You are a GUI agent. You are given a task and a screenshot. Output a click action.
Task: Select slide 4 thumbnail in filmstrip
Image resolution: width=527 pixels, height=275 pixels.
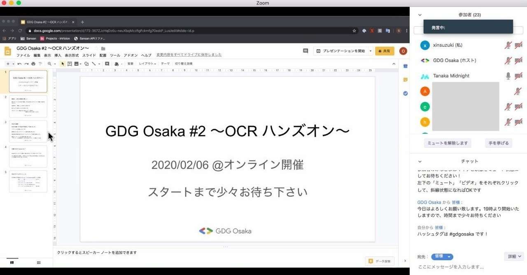click(x=28, y=156)
